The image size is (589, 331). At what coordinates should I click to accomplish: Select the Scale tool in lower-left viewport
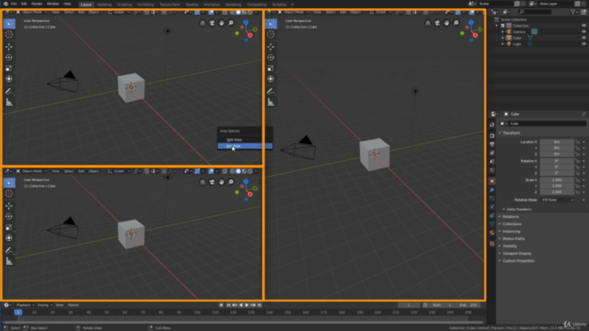(x=9, y=227)
